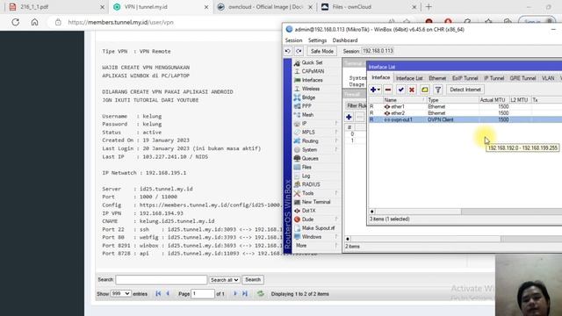Click the filter funnel icon in Interface List

(438, 90)
